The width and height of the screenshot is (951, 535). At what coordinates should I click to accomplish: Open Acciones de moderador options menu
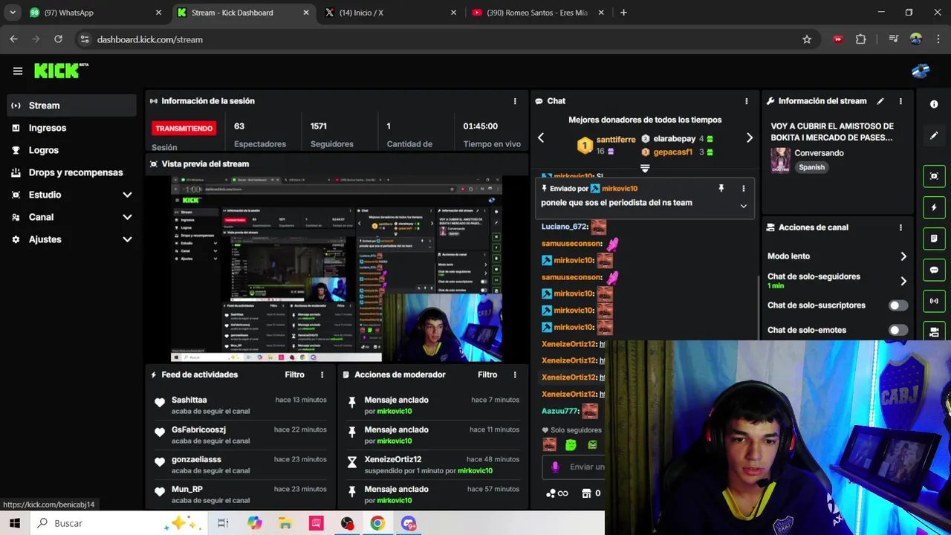(x=515, y=375)
